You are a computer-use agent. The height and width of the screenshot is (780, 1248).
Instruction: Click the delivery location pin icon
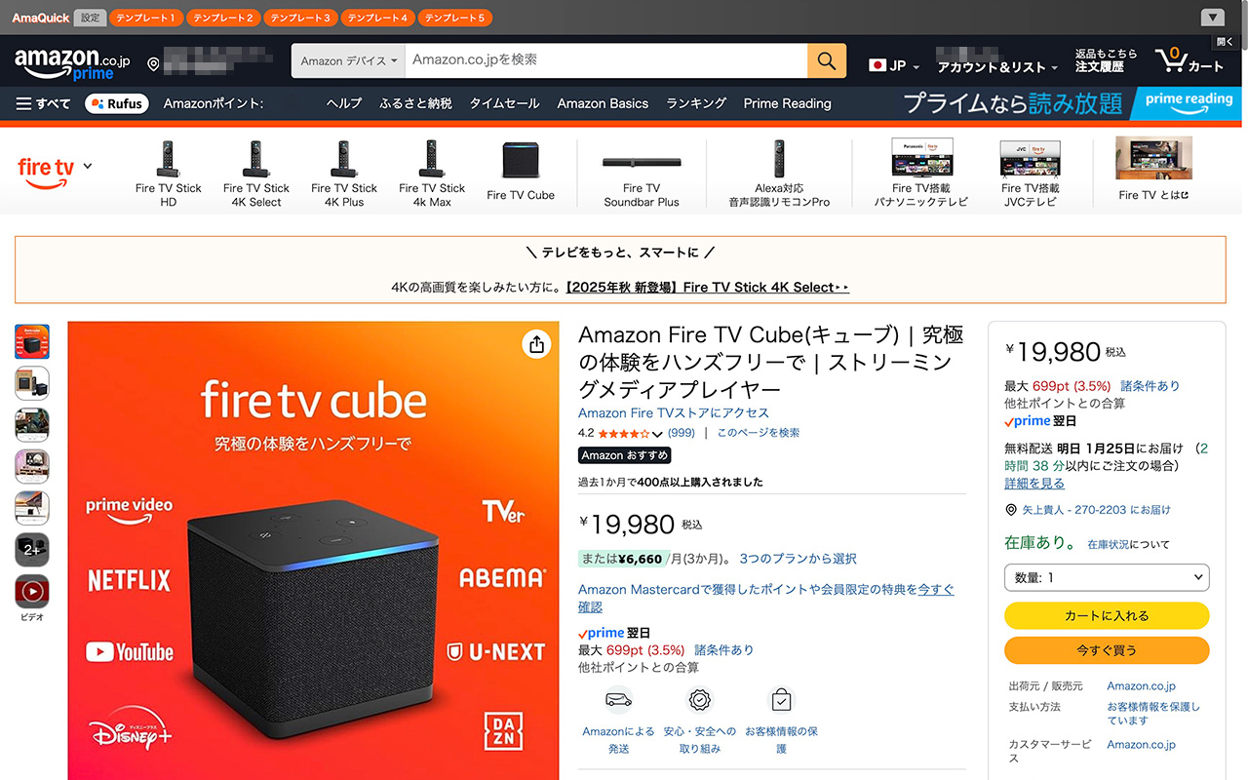153,64
